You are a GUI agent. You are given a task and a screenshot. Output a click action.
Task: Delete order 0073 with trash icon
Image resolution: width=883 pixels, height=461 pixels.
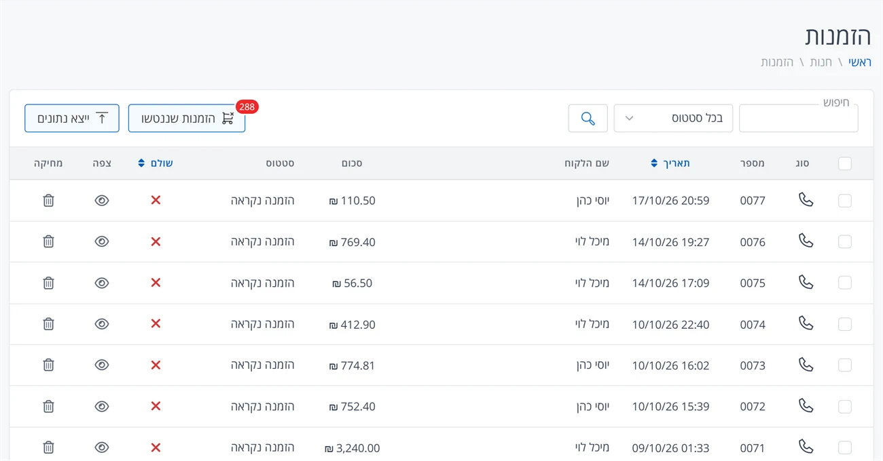click(x=48, y=365)
